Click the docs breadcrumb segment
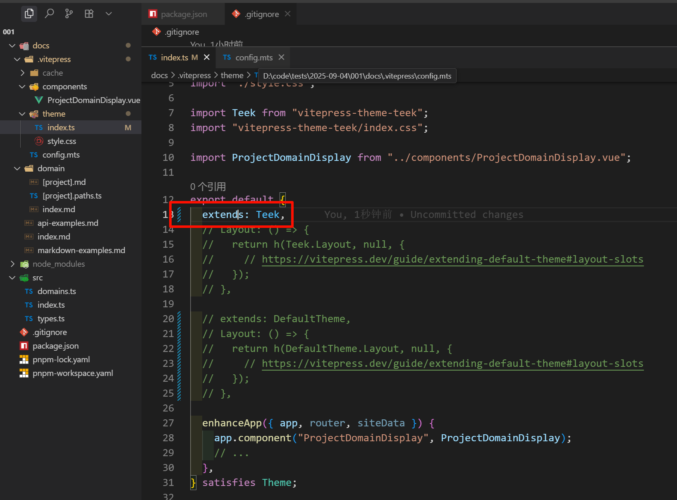The height and width of the screenshot is (500, 677). [159, 75]
